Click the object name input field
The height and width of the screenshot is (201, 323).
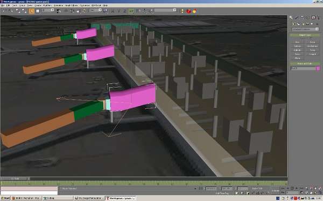tap(303, 68)
